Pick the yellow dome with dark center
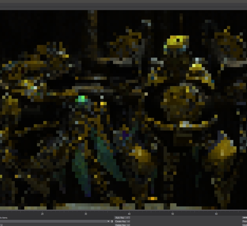The image size is (247, 226). coord(178,41)
